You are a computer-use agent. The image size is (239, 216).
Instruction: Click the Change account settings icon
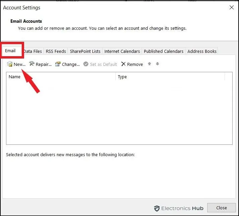pos(58,64)
